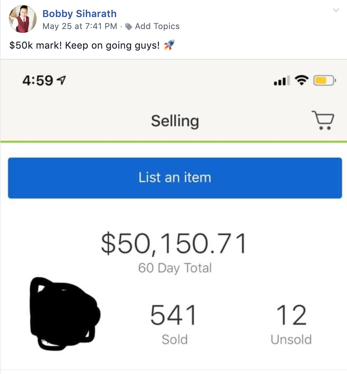View the 541 Sold count
The image size is (347, 374).
[174, 324]
